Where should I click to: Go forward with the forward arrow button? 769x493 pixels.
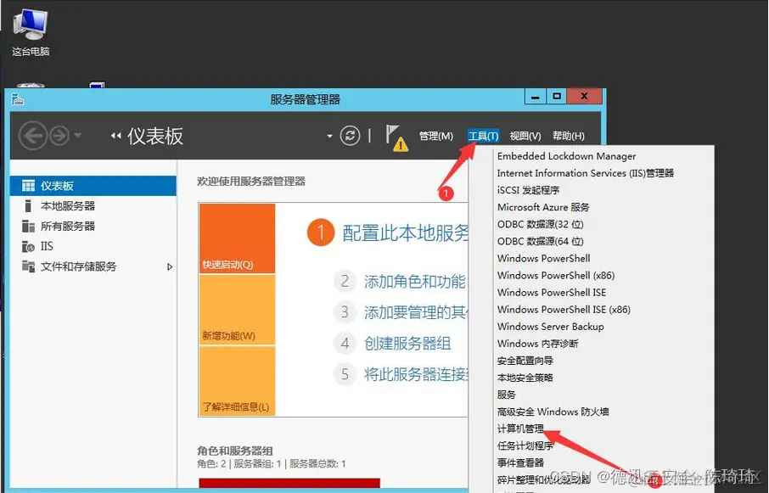(x=59, y=136)
